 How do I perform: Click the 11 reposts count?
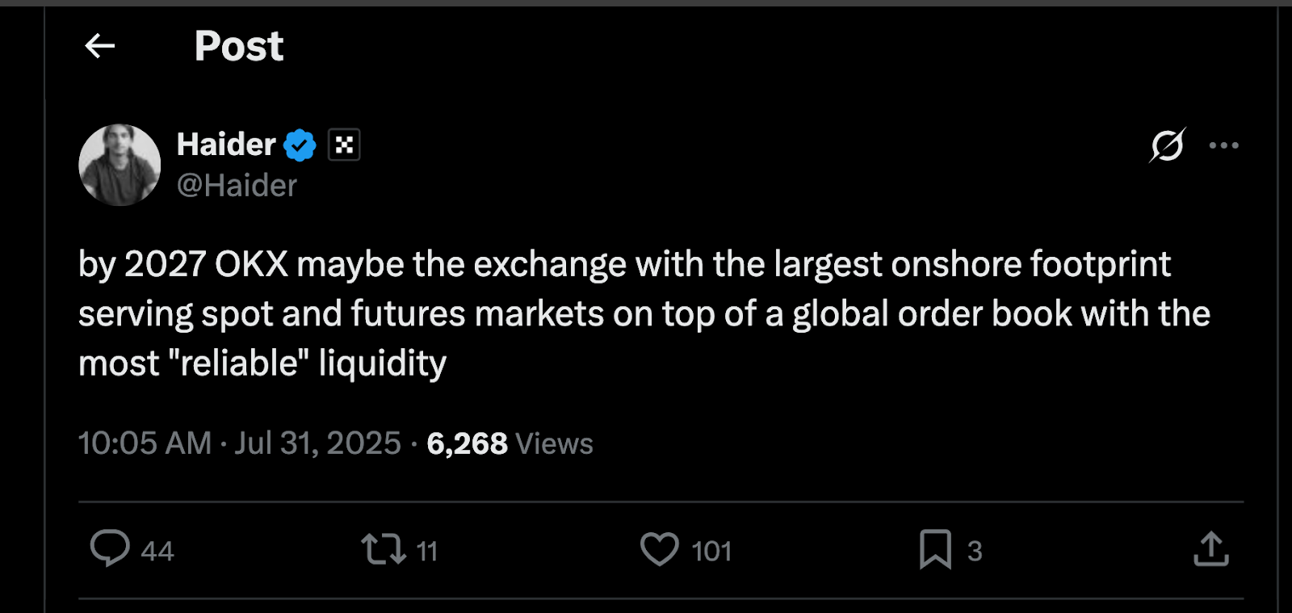click(x=426, y=551)
